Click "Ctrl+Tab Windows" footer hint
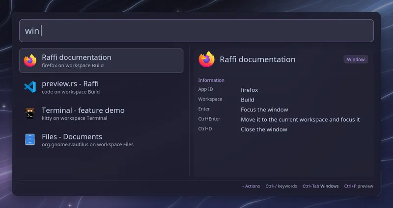Viewport: 393px width, 208px height. click(320, 186)
